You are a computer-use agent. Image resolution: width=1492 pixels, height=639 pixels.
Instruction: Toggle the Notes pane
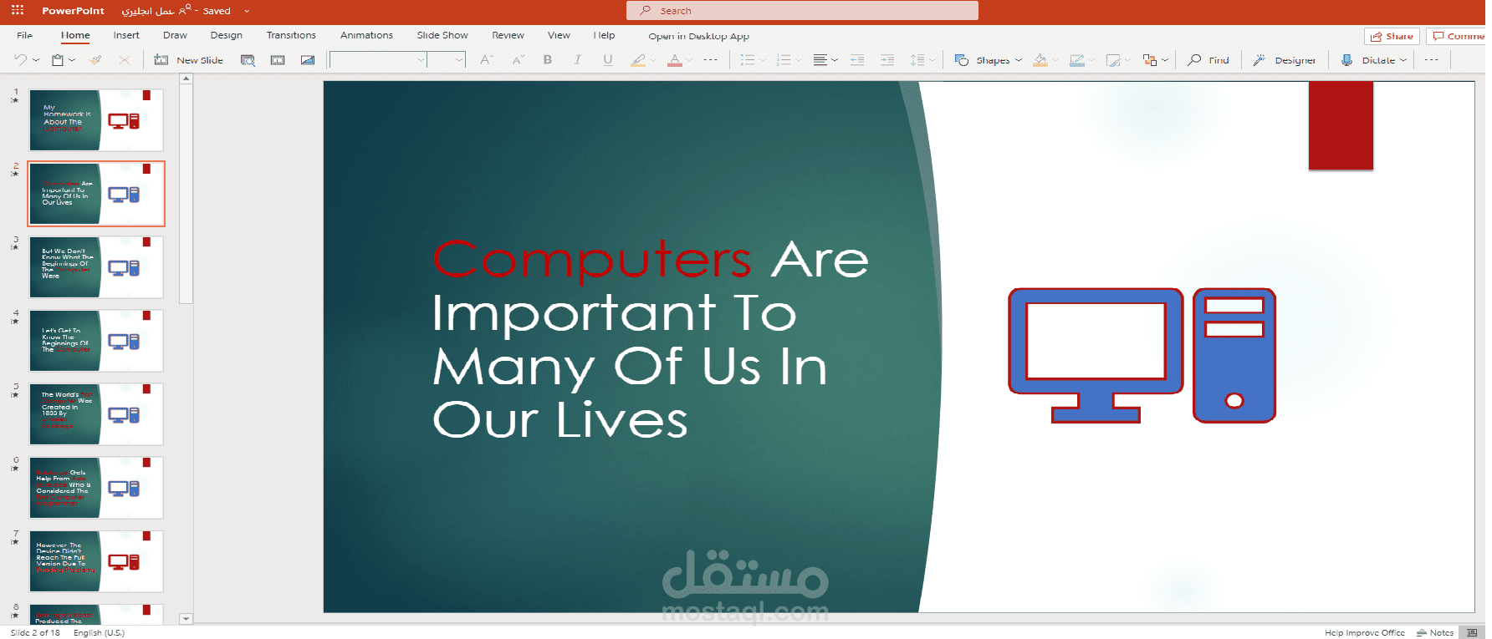click(x=1434, y=632)
